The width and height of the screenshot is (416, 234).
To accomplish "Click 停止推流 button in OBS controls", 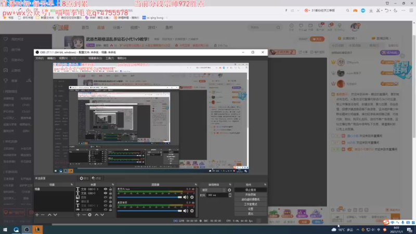I will coord(251,190).
